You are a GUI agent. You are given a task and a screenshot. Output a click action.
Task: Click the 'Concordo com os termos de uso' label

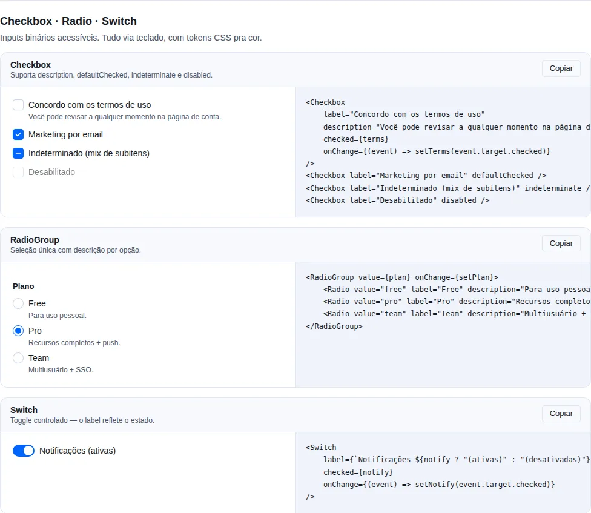[90, 105]
